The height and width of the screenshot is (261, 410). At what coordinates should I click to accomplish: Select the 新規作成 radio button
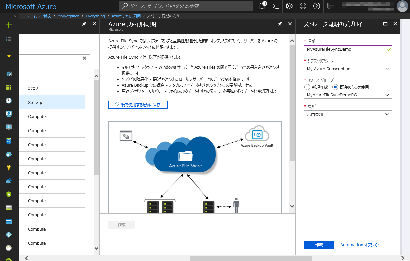tap(307, 87)
